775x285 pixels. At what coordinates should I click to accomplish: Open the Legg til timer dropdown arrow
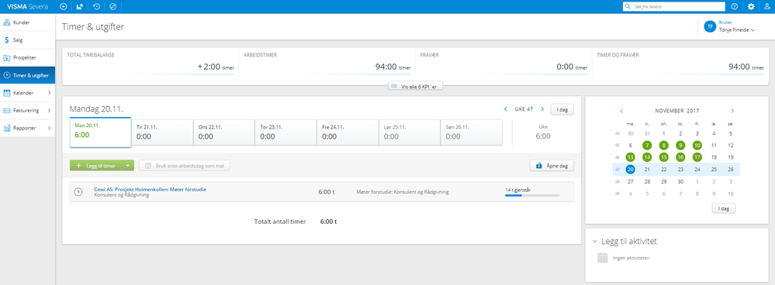[x=128, y=166]
